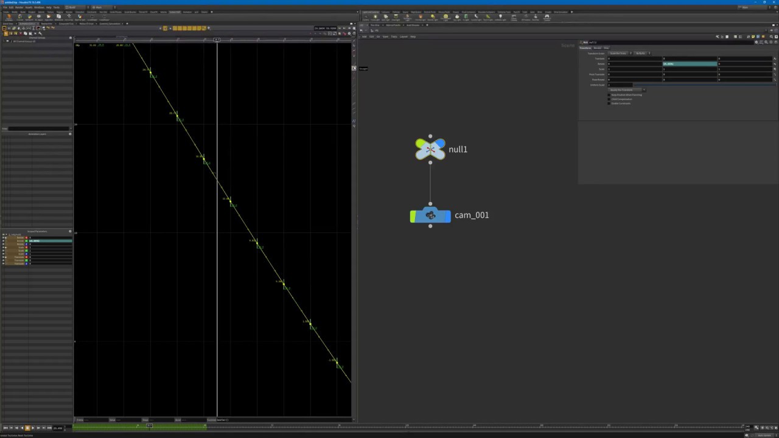Click the GI Light shelf tool
Viewport: 779px width, 438px height.
click(x=466, y=17)
